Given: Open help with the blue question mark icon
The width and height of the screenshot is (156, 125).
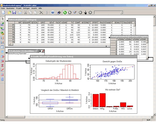Looking at the screenshot, I should pyautogui.click(x=53, y=13).
